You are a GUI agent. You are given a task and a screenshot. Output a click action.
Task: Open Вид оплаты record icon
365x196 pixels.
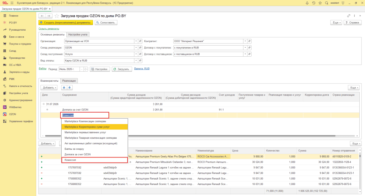click(140, 61)
